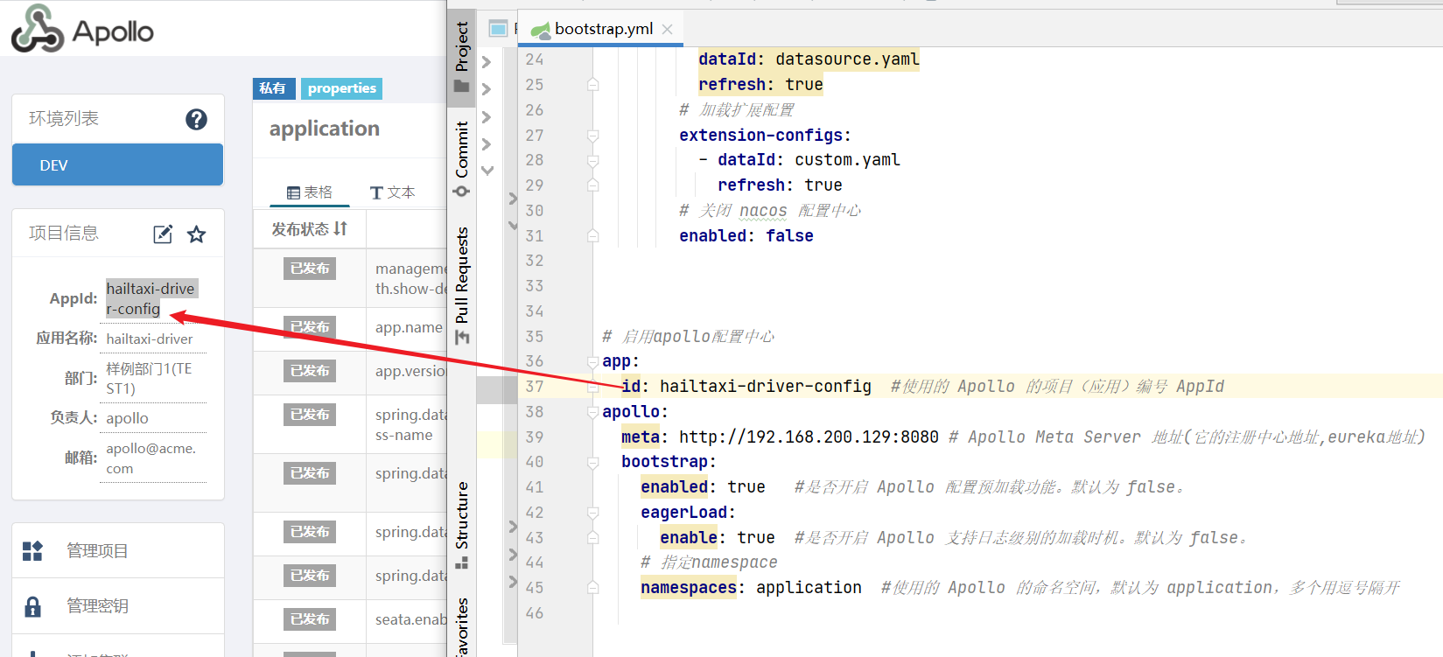Click the email apollo@acme.com
This screenshot has height=657, width=1443.
(x=151, y=458)
